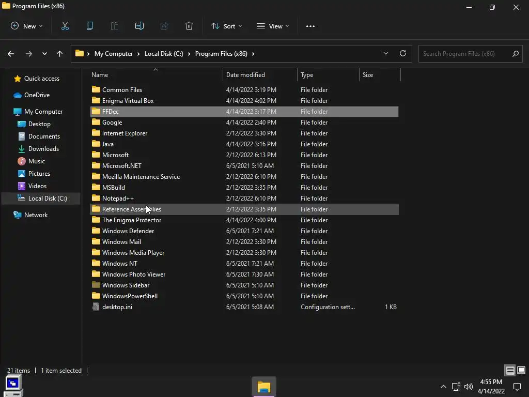
Task: Show hidden tray icons chevron
Action: (443, 387)
